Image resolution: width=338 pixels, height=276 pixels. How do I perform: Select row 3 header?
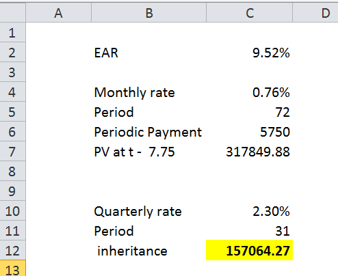coord(12,72)
